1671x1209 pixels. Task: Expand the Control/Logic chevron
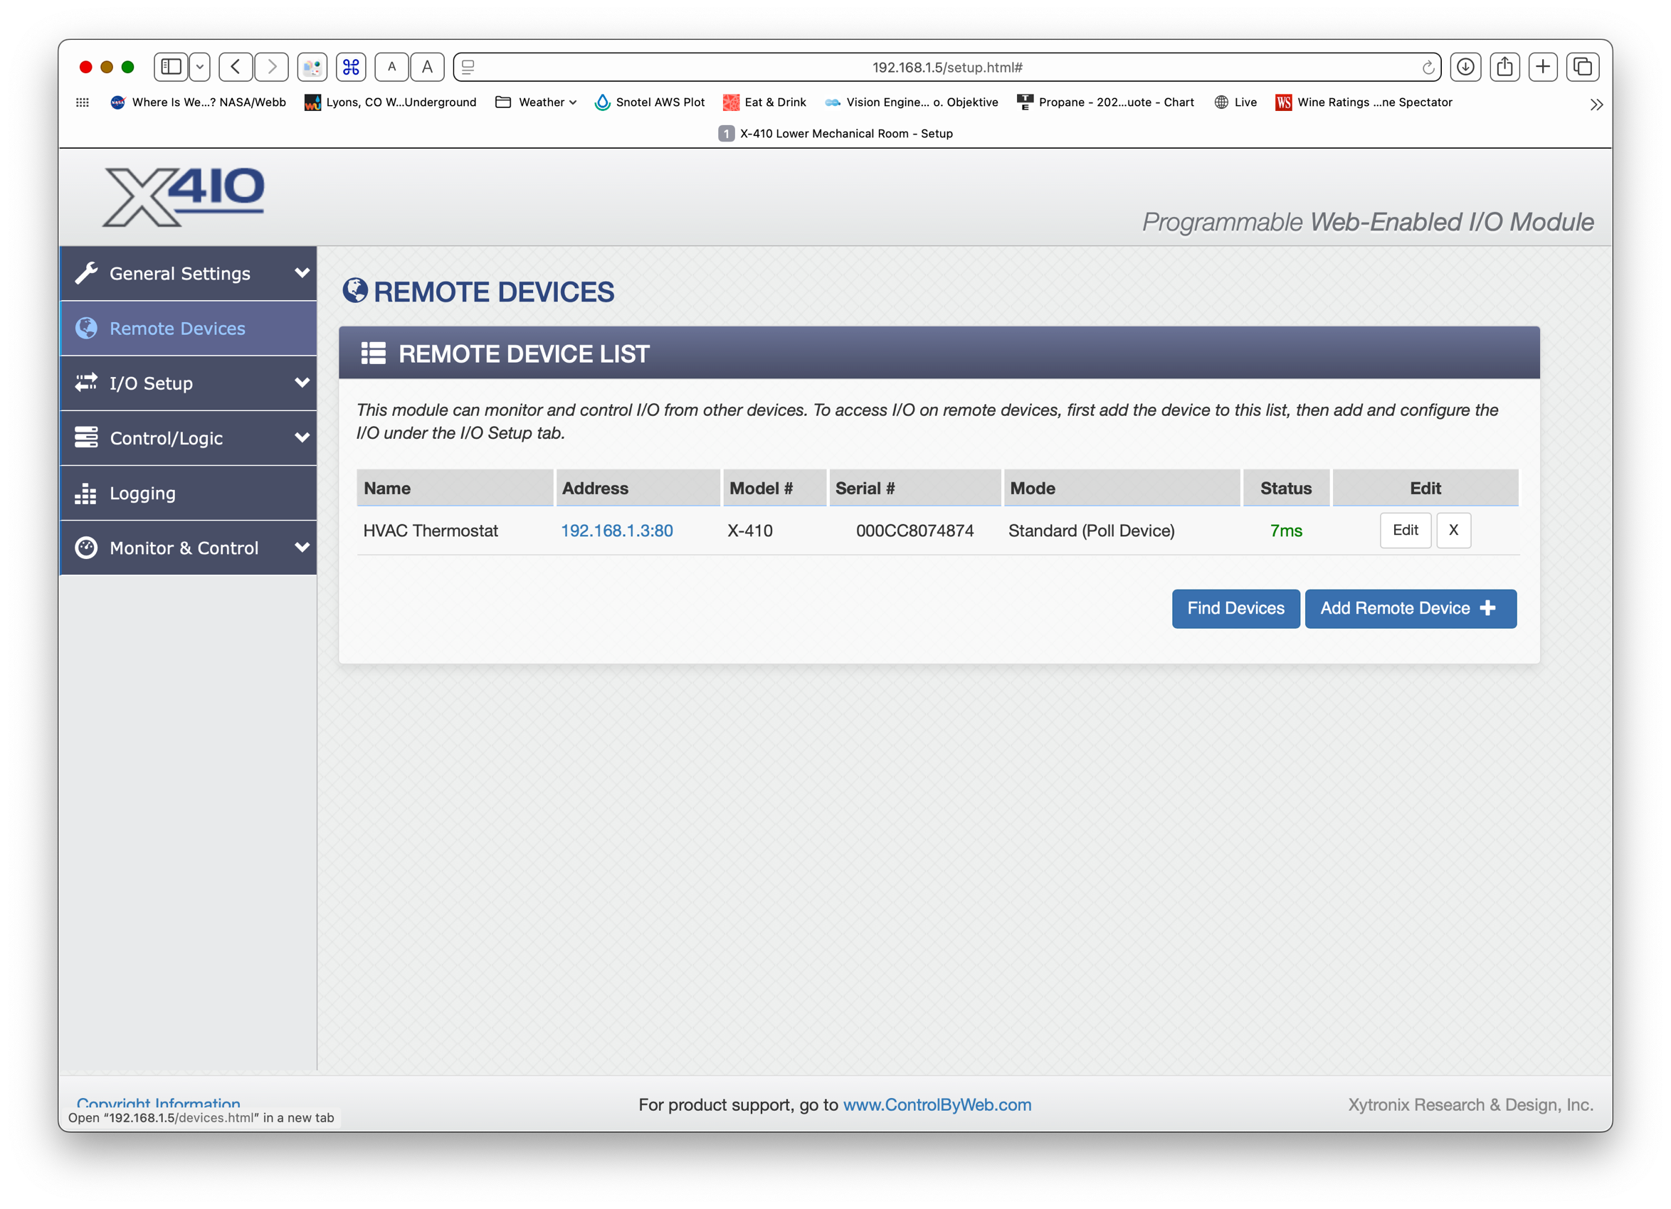coord(302,437)
